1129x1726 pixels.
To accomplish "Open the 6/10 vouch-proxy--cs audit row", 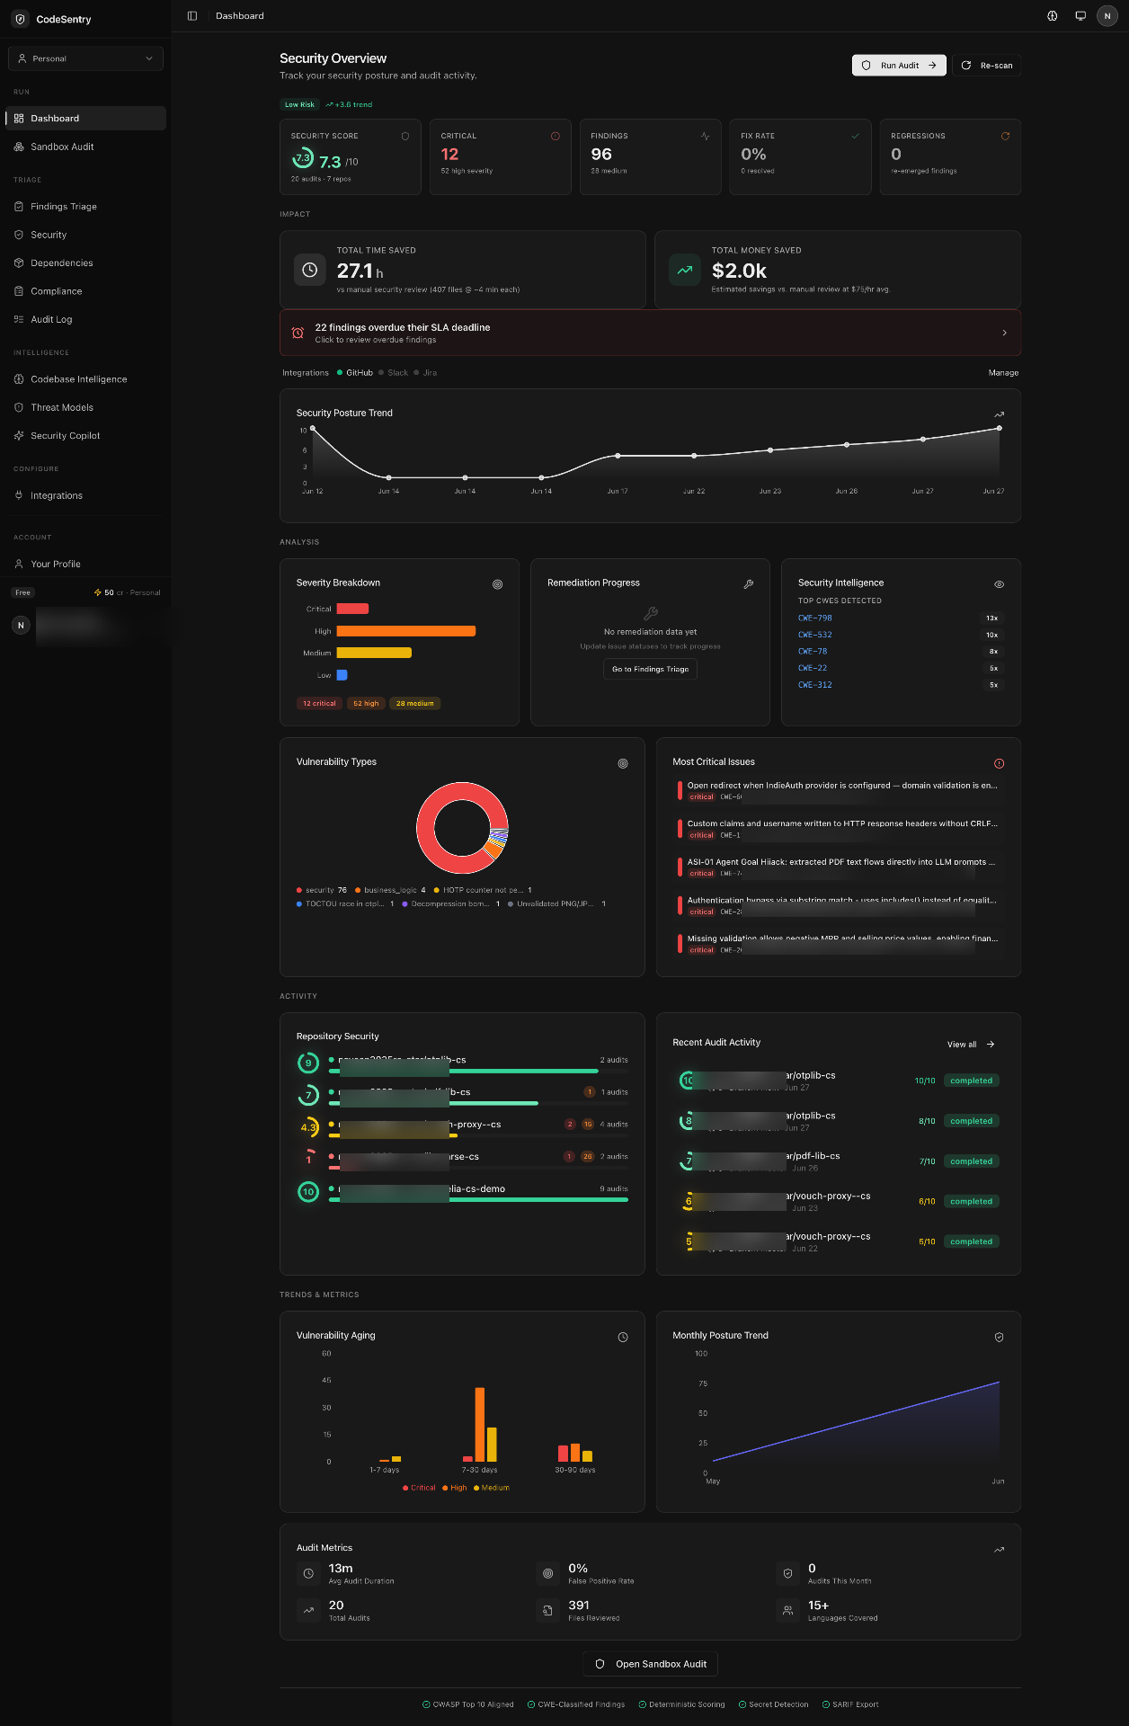I will [x=839, y=1201].
